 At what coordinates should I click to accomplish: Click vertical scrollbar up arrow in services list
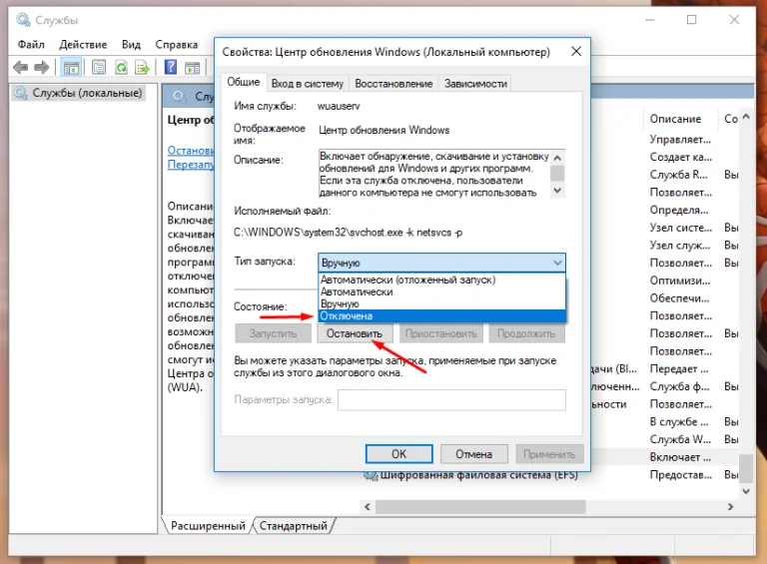[x=746, y=117]
